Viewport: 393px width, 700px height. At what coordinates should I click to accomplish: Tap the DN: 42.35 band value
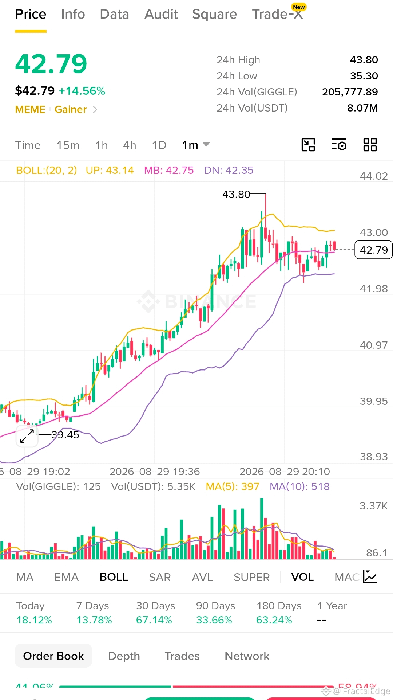coord(229,170)
